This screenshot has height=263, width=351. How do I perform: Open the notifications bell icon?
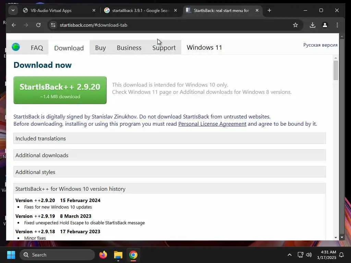342,255
